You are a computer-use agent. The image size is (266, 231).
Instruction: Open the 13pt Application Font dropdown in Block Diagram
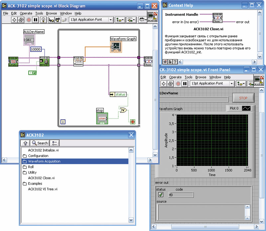tap(91, 20)
